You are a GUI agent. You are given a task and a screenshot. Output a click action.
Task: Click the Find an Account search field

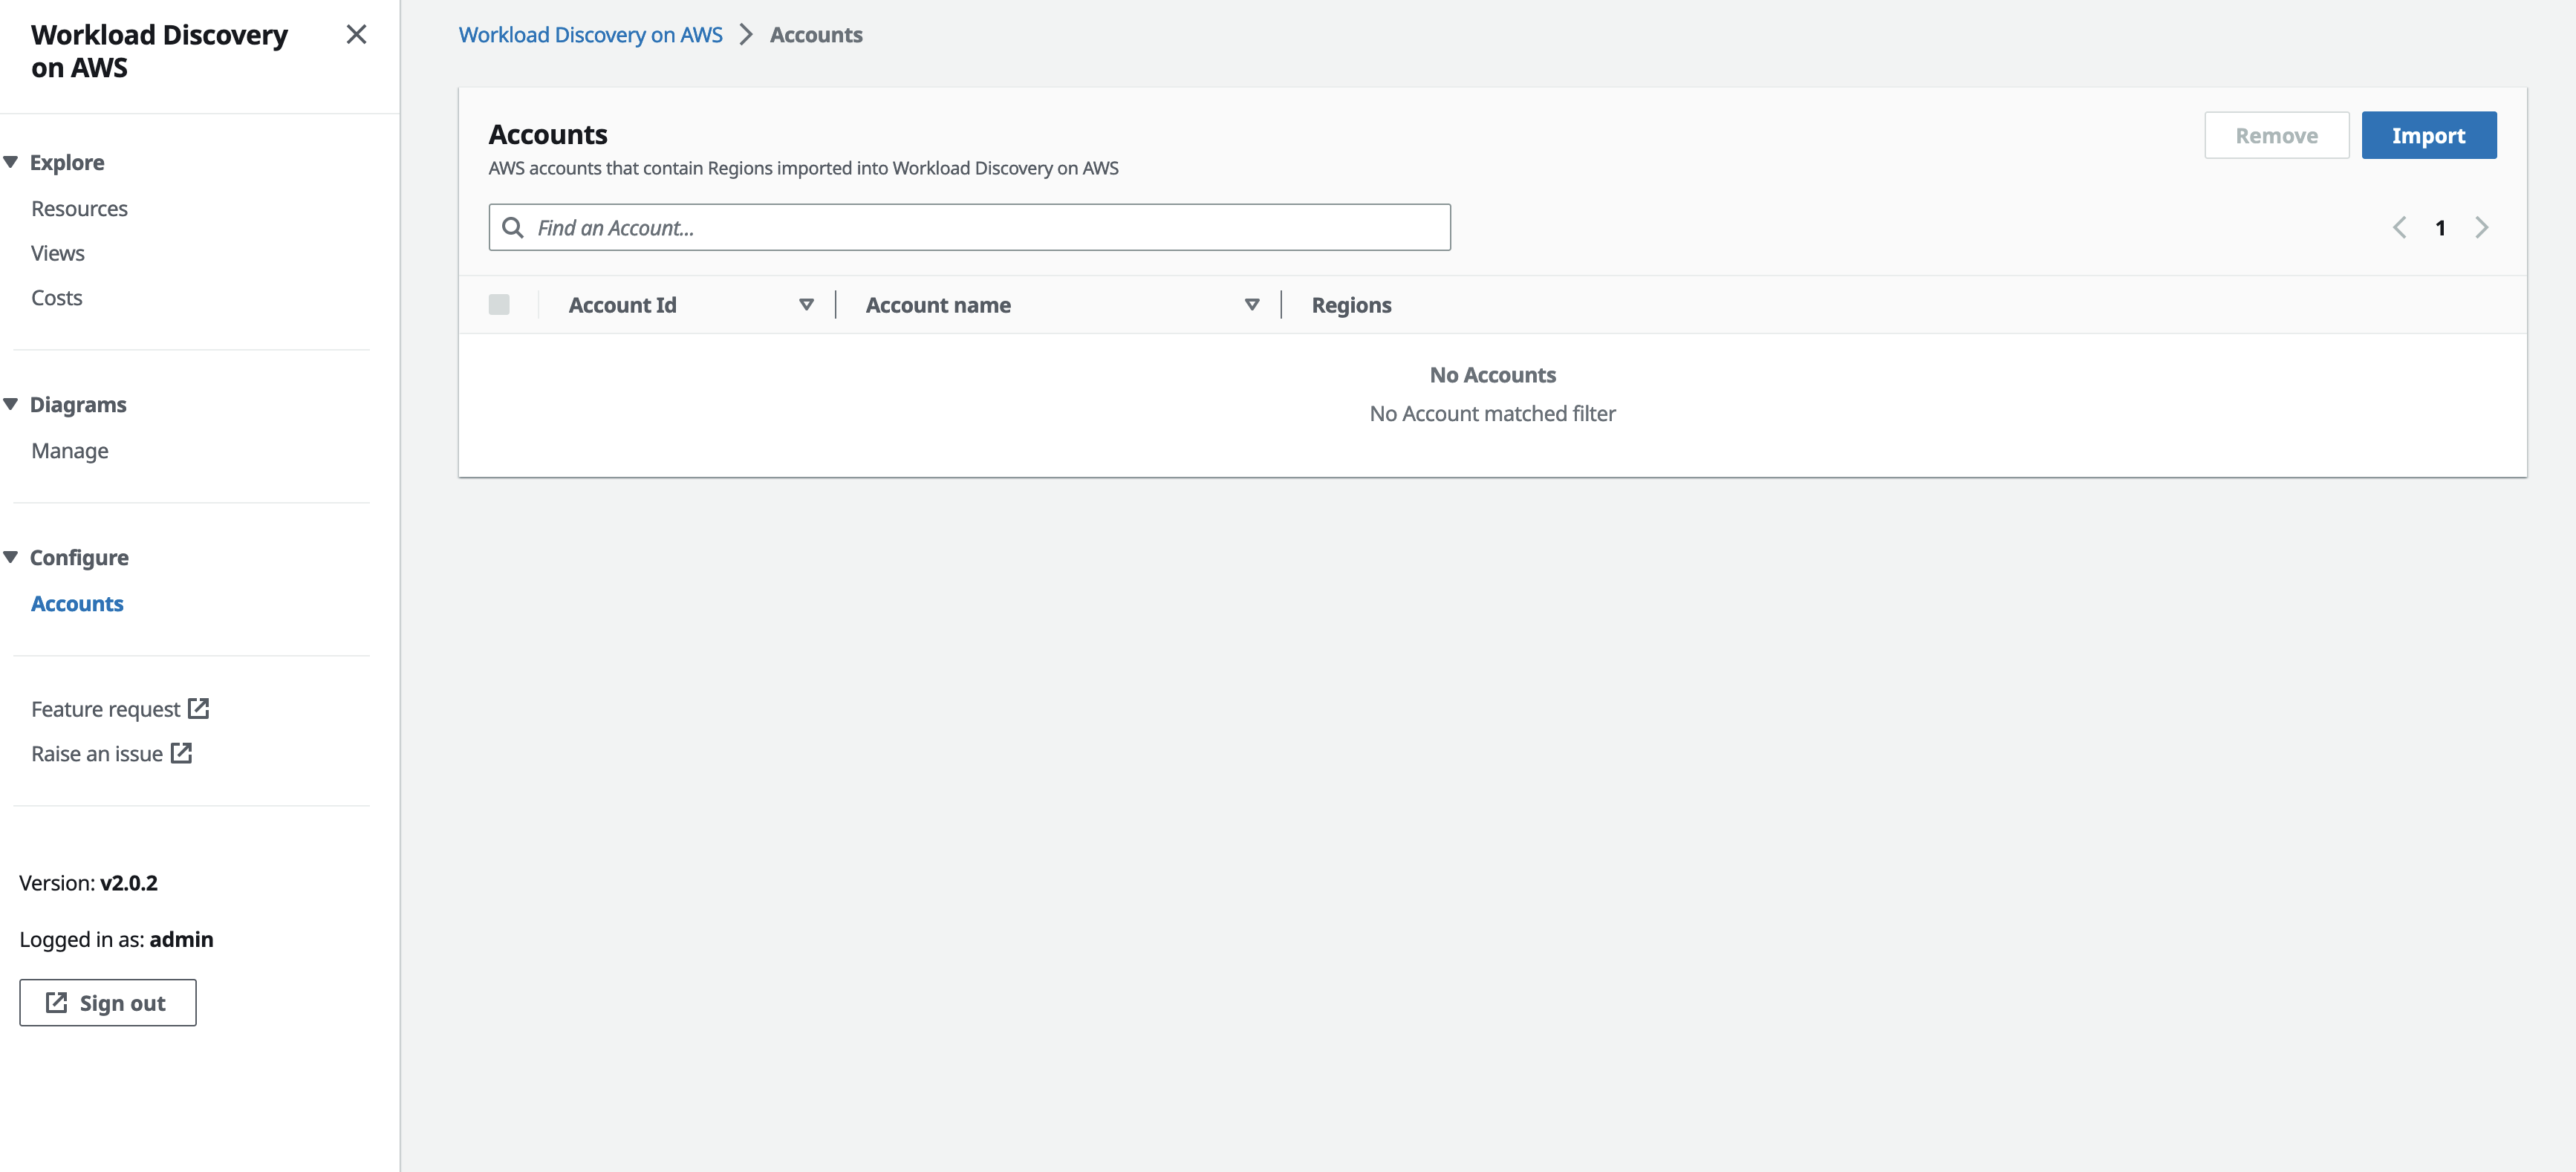click(969, 227)
